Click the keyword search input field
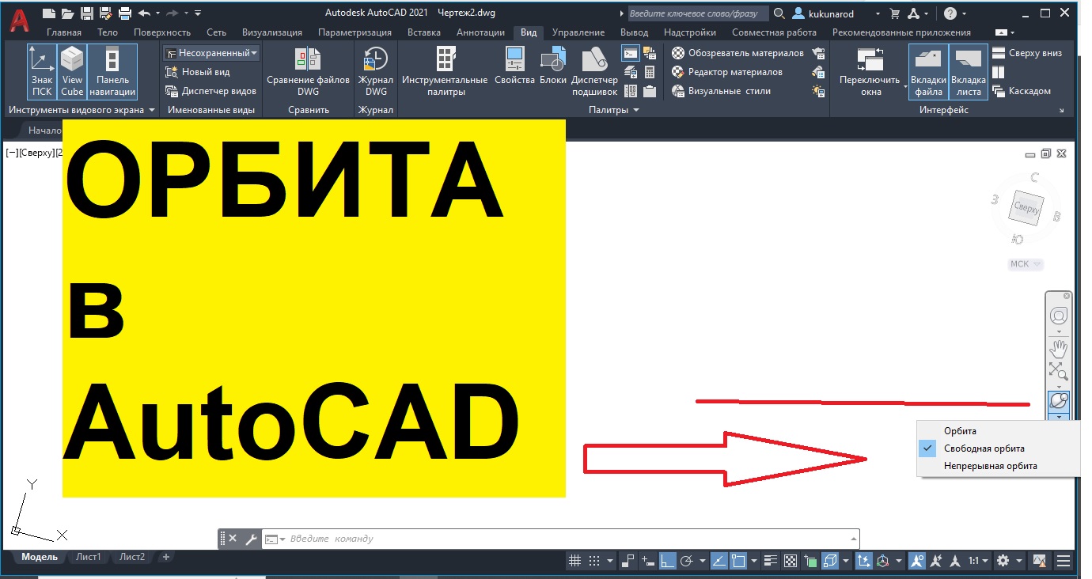The image size is (1092, 579). click(698, 13)
